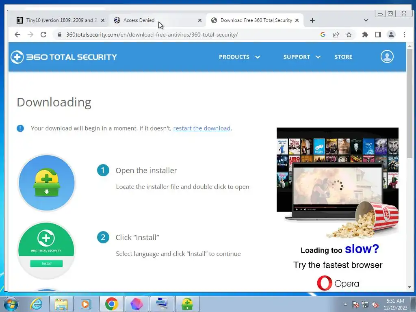The height and width of the screenshot is (312, 416).
Task: Click the taskbar clock 5:51 AM
Action: coord(395,304)
